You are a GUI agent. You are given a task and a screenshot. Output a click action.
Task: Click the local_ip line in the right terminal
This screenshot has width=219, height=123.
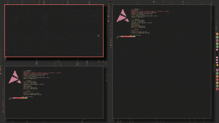(138, 27)
